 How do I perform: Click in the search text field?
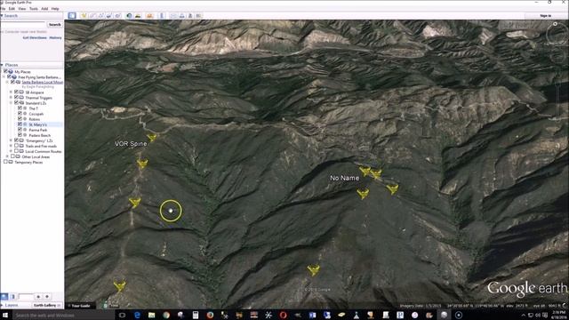24,25
